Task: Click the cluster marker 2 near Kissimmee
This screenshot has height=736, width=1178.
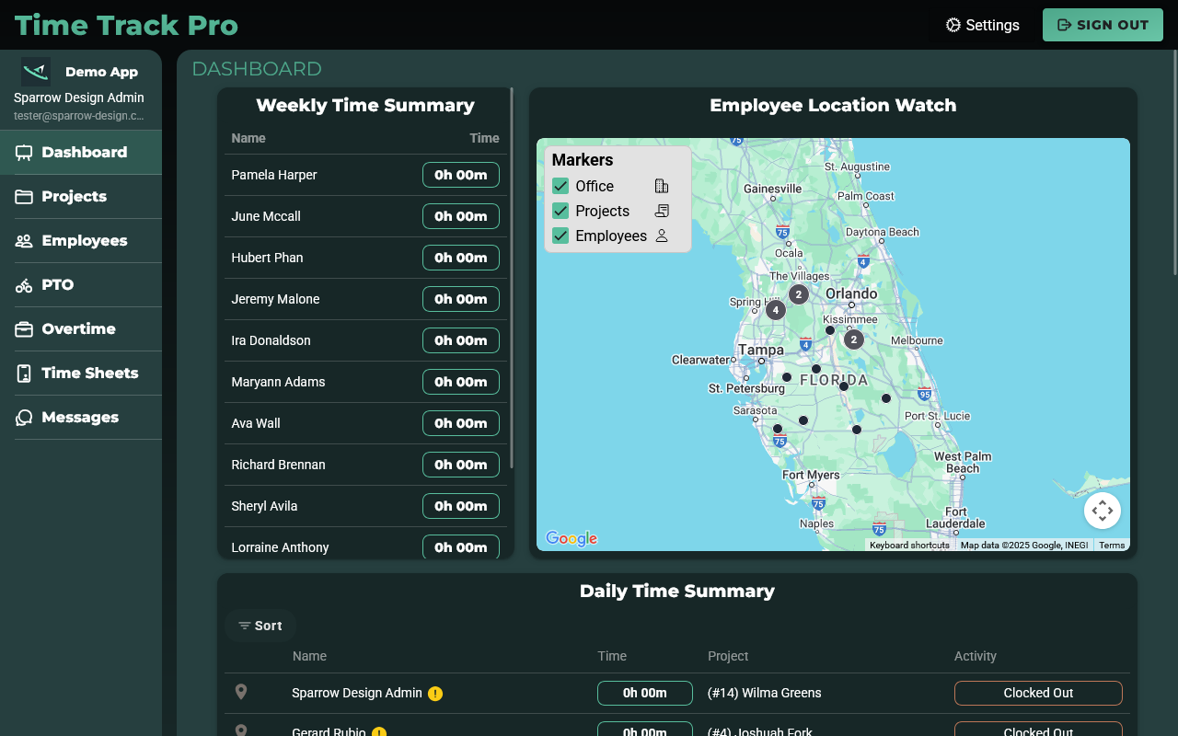Action: (854, 339)
